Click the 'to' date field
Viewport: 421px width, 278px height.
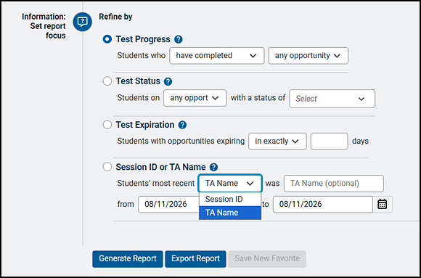pos(323,204)
